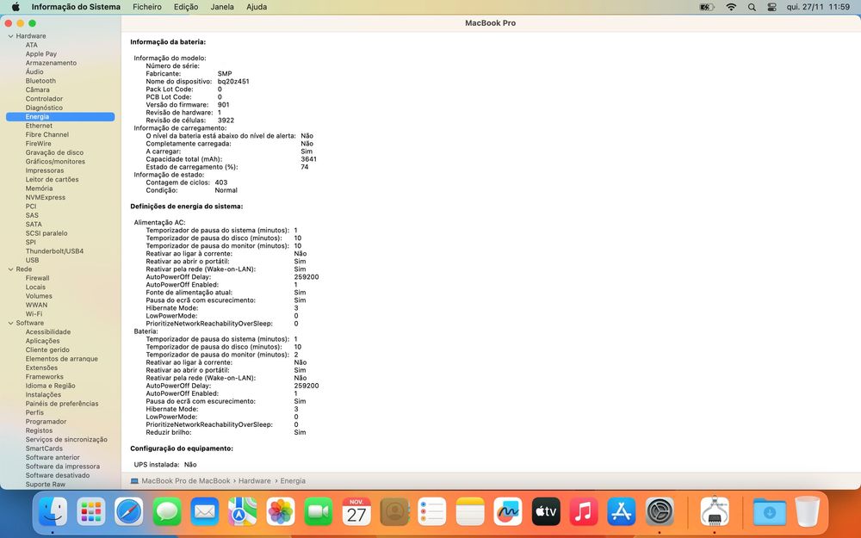The image size is (861, 538).
Task: Open Finder from the dock
Action: pos(53,511)
